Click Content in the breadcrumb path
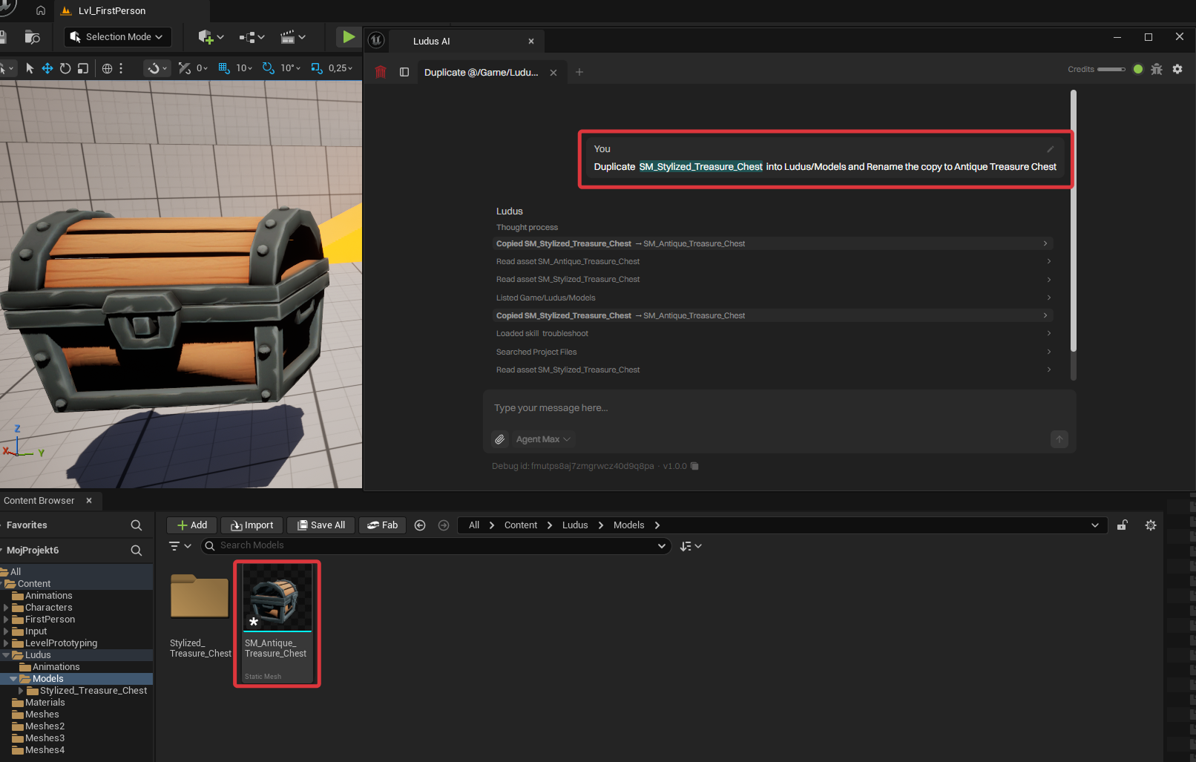The width and height of the screenshot is (1196, 762). [521, 525]
